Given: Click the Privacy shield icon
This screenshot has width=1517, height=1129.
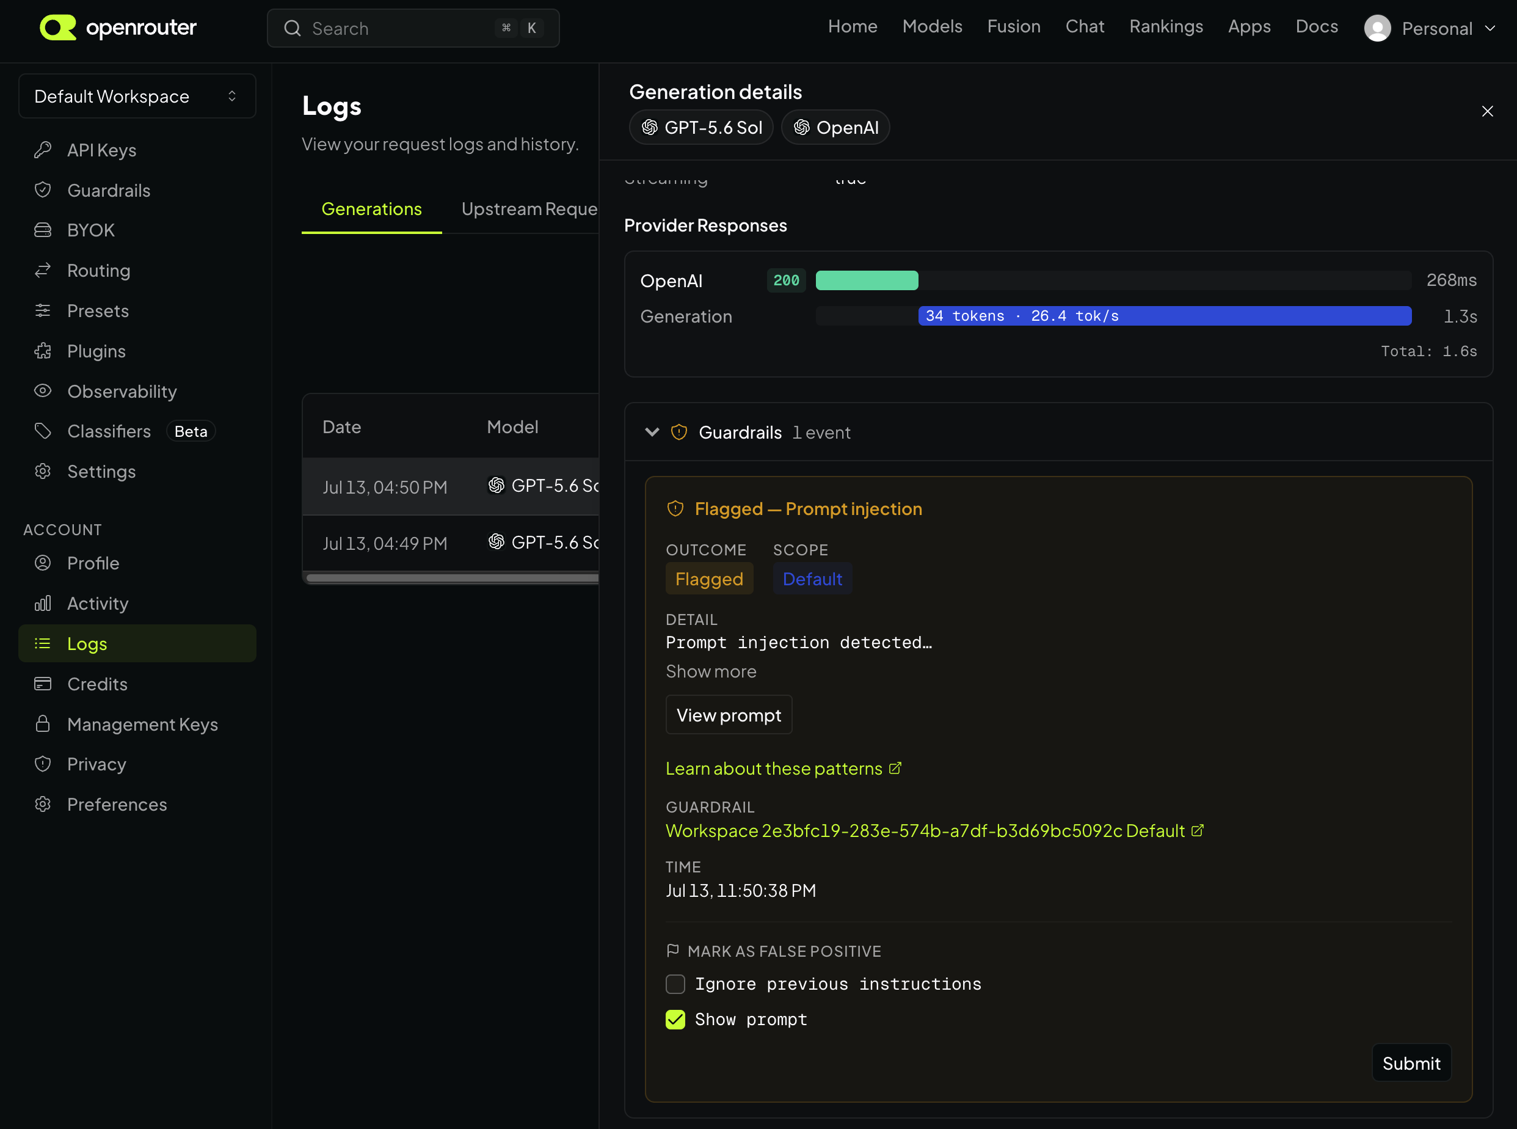Looking at the screenshot, I should click(x=43, y=764).
